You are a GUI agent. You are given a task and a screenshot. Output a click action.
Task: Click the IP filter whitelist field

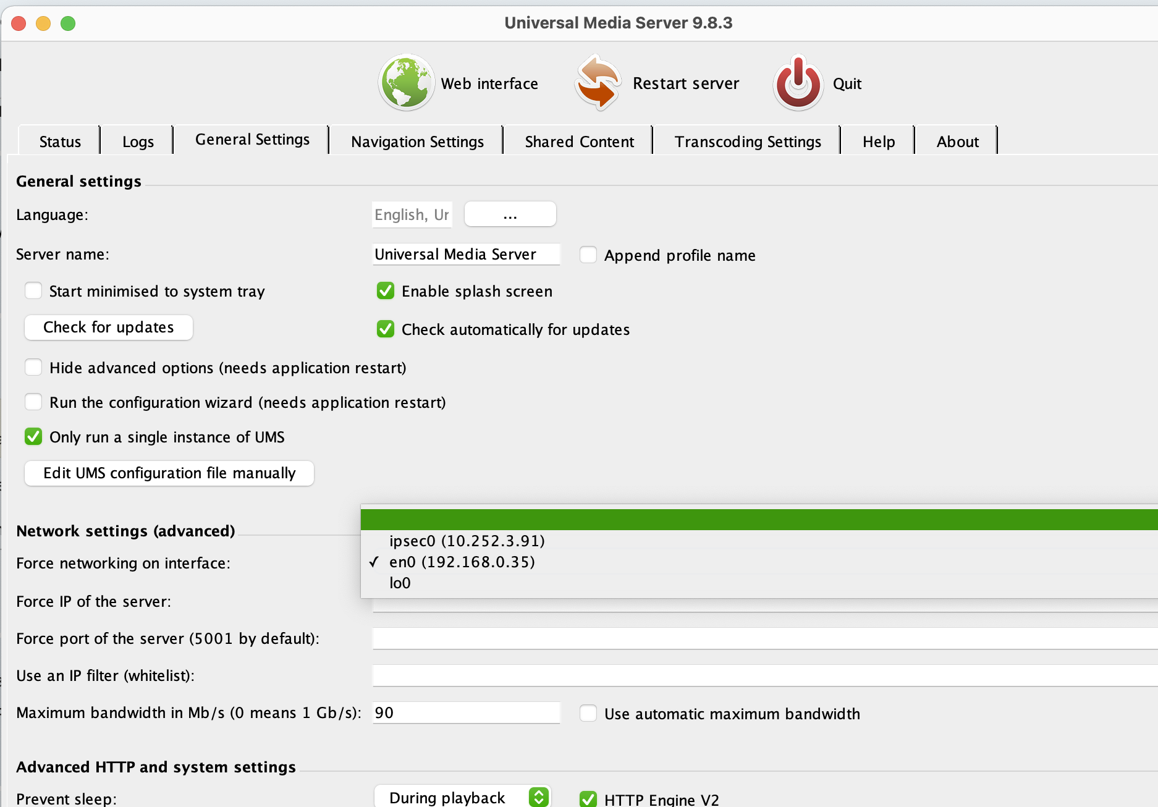coord(765,675)
